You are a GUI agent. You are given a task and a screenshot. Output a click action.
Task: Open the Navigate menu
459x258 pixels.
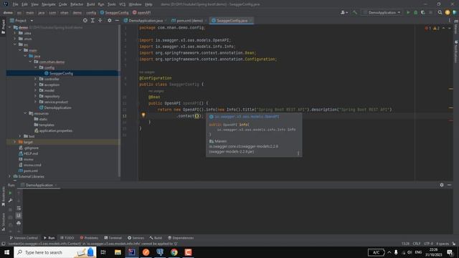48,4
